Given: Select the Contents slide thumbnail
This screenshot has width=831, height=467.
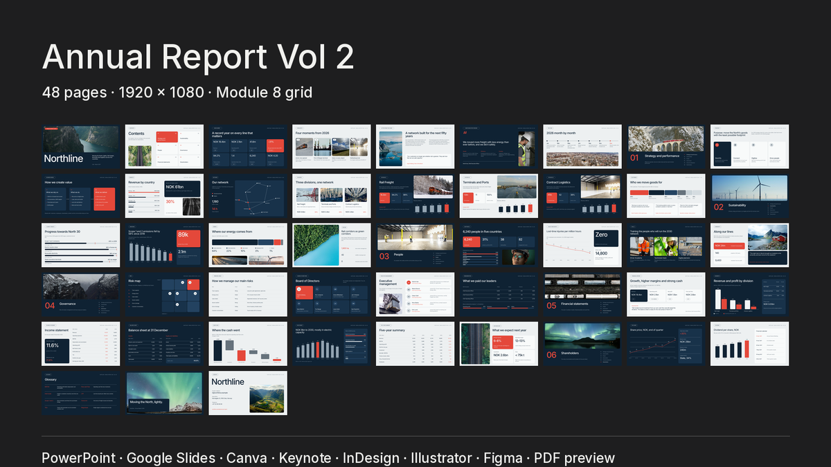Looking at the screenshot, I should [x=164, y=147].
